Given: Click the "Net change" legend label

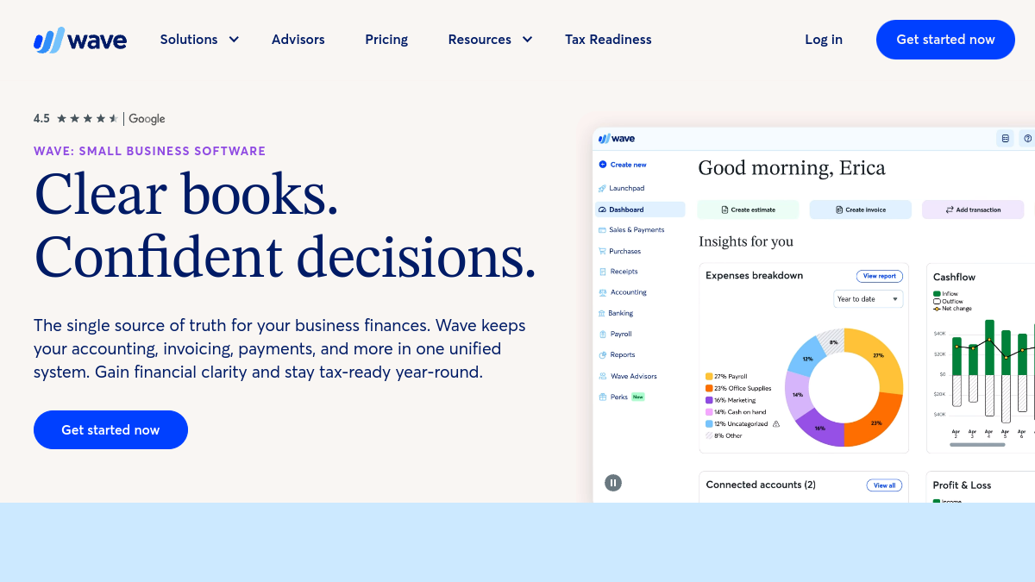Looking at the screenshot, I should (957, 308).
